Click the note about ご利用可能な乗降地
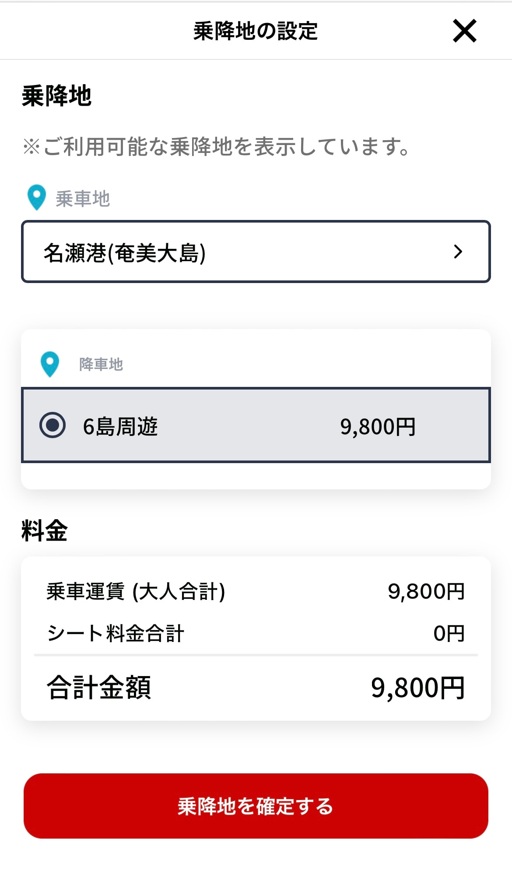Image resolution: width=512 pixels, height=882 pixels. [216, 147]
